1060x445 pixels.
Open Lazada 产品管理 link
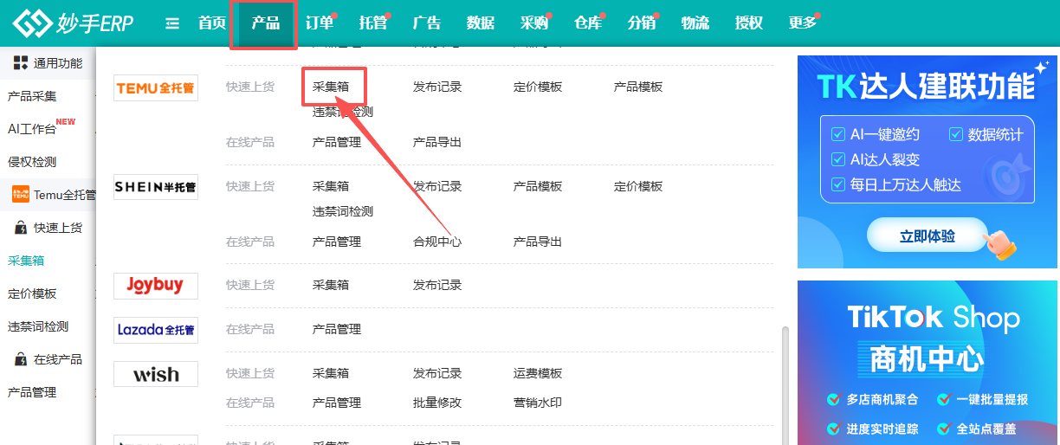pos(337,329)
